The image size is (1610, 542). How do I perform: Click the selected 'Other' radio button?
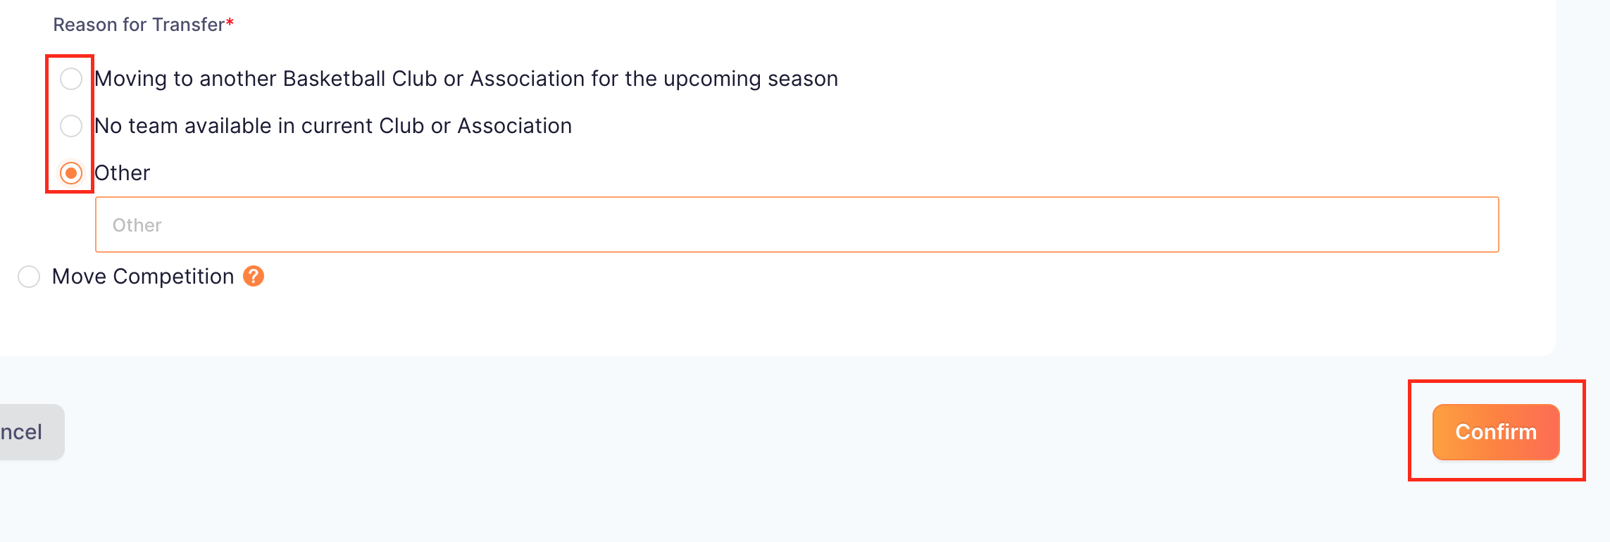point(71,173)
